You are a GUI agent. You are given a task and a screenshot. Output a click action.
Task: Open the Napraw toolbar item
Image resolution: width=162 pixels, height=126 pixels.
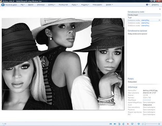(31, 5)
